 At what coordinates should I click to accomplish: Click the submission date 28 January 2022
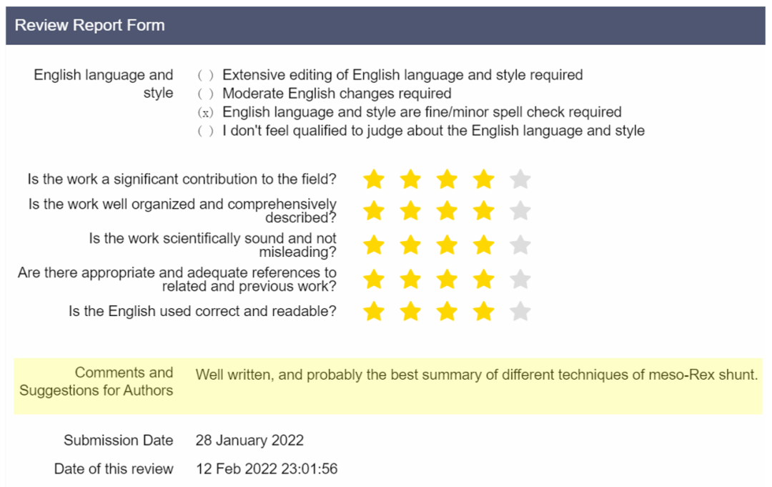tap(249, 441)
